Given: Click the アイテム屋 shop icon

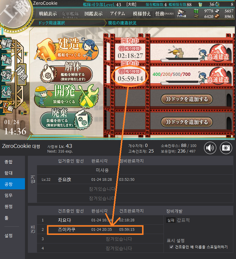Looking at the screenshot, I should [x=182, y=13].
